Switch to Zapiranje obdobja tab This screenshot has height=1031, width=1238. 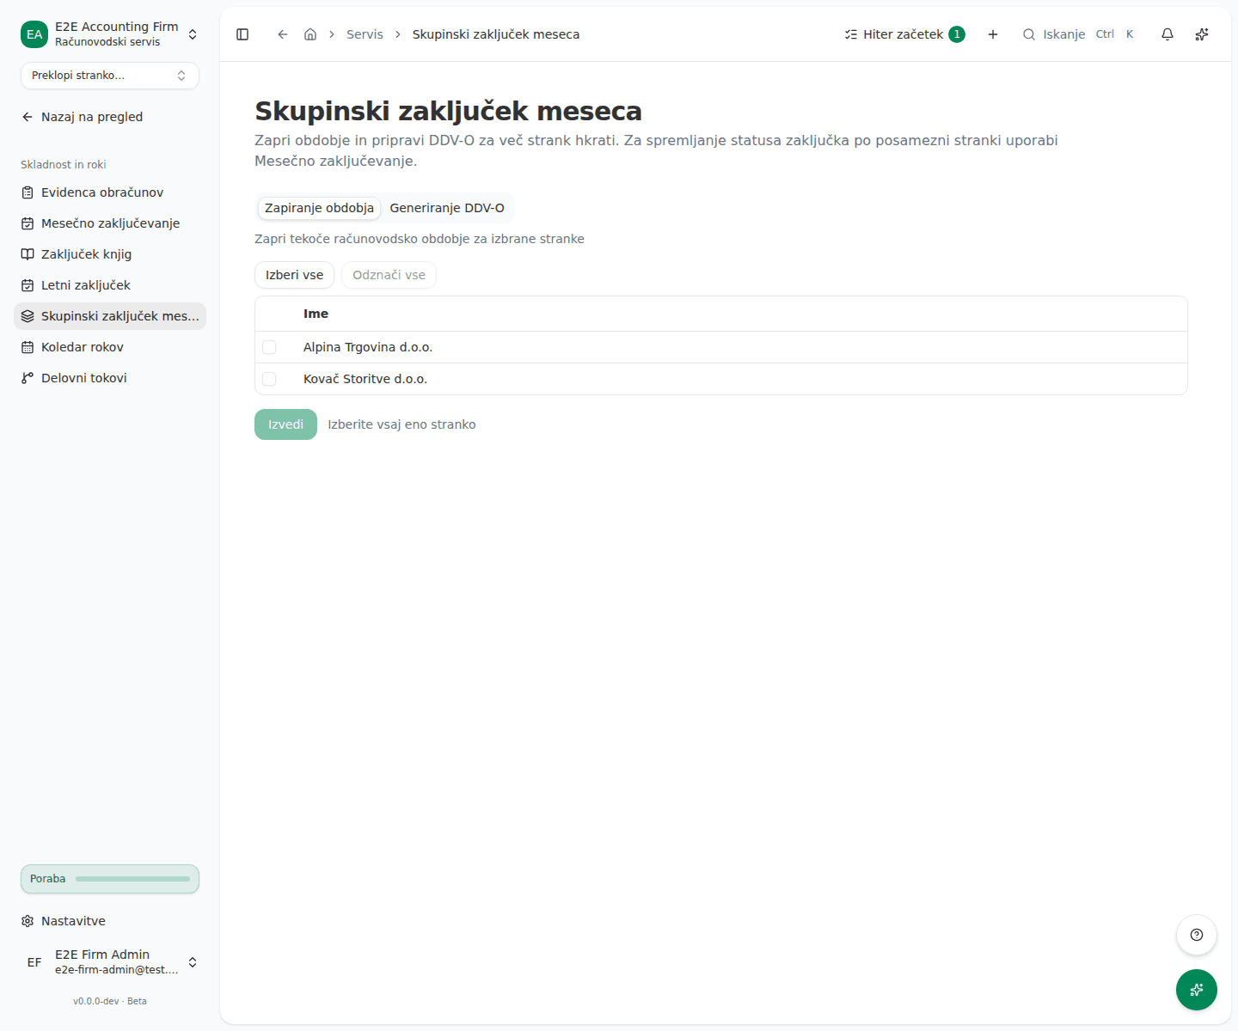319,208
